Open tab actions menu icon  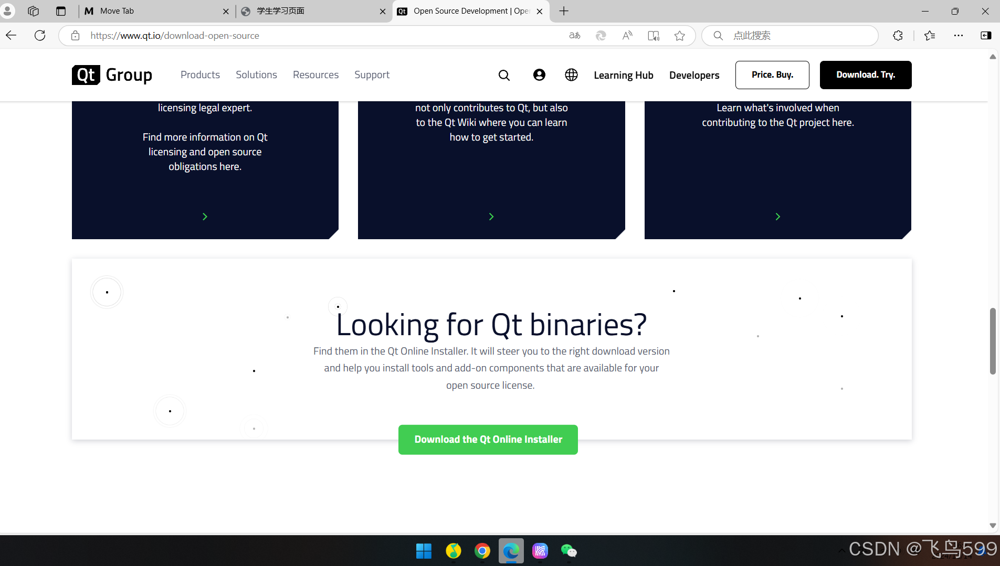(61, 11)
